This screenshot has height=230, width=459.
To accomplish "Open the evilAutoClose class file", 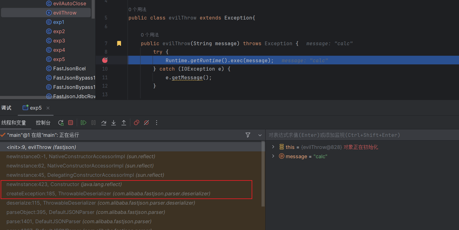I will tap(70, 3).
